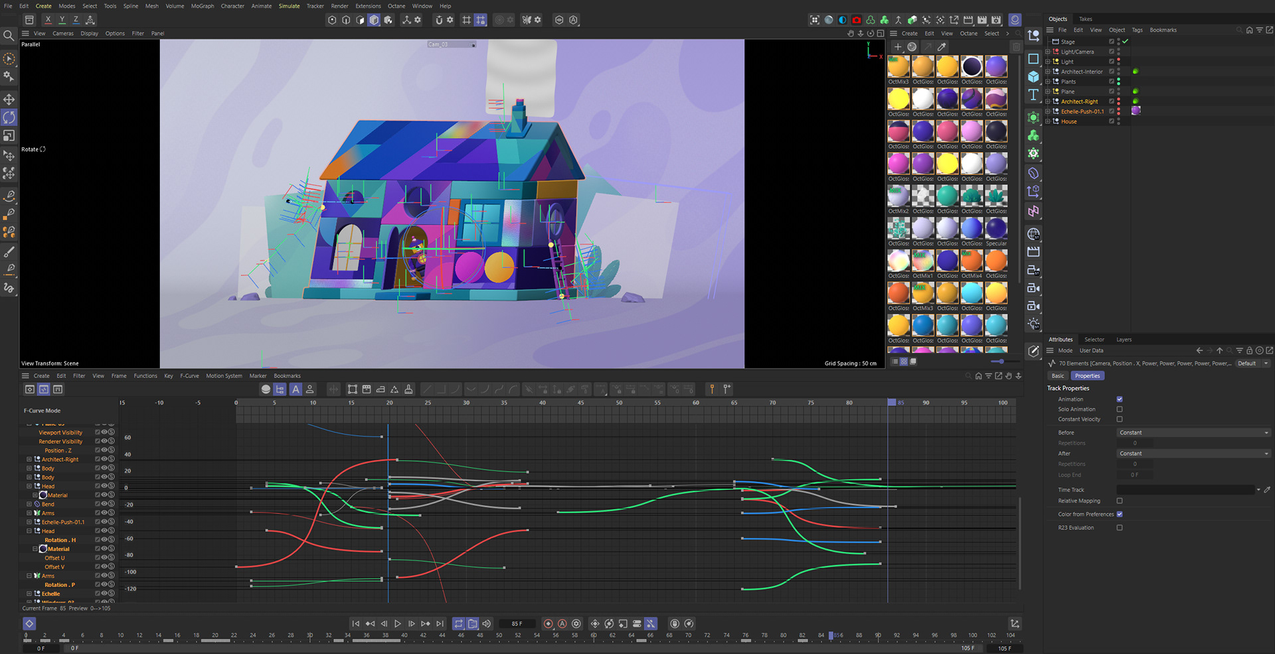Click the current frame field showing 85 F
The height and width of the screenshot is (654, 1275).
click(517, 623)
